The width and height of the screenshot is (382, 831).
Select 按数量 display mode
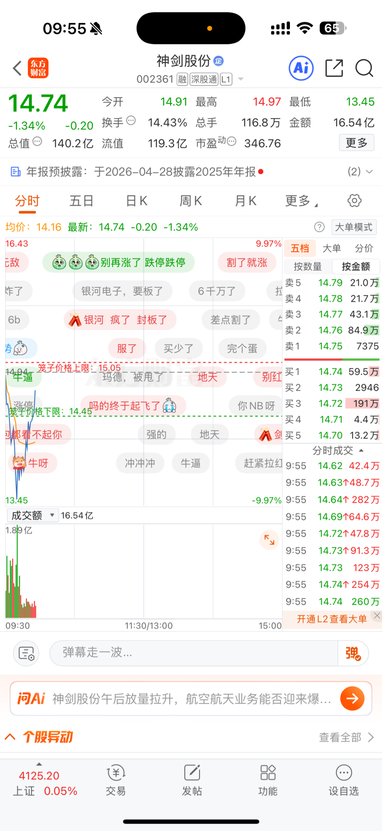pos(307,266)
